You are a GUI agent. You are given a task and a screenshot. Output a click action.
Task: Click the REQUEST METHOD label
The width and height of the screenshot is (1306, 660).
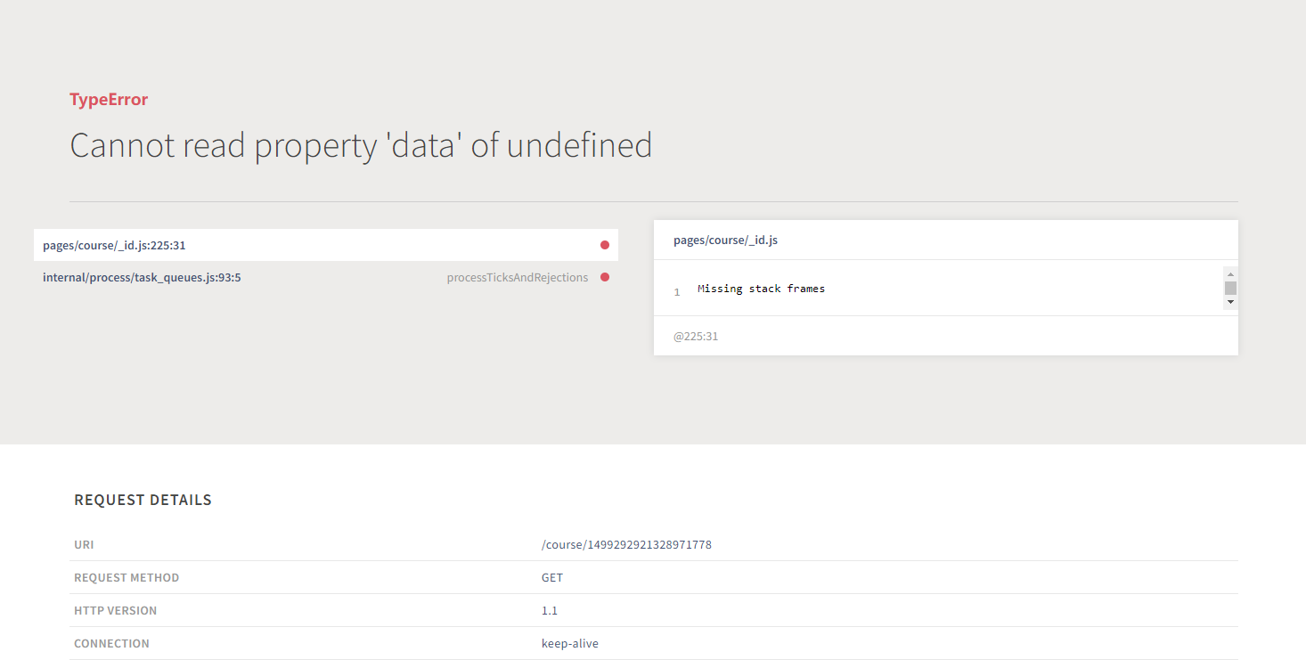(x=127, y=577)
